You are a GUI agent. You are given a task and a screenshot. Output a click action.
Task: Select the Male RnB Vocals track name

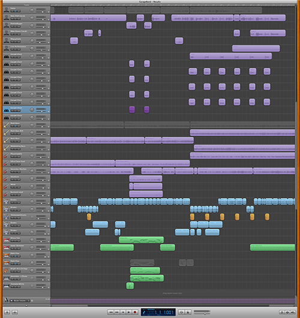tap(18, 16)
